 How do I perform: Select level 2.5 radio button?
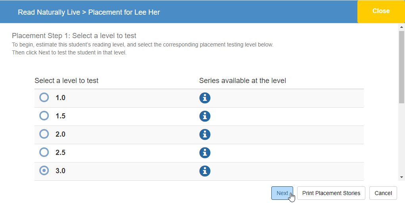pyautogui.click(x=44, y=153)
